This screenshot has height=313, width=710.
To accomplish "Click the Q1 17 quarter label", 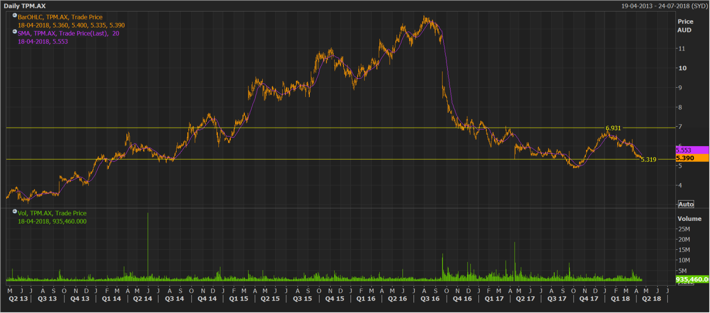I will pos(494,299).
